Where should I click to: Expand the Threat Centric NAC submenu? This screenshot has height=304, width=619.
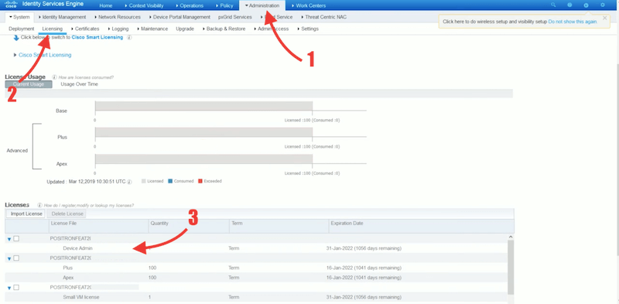pos(323,17)
